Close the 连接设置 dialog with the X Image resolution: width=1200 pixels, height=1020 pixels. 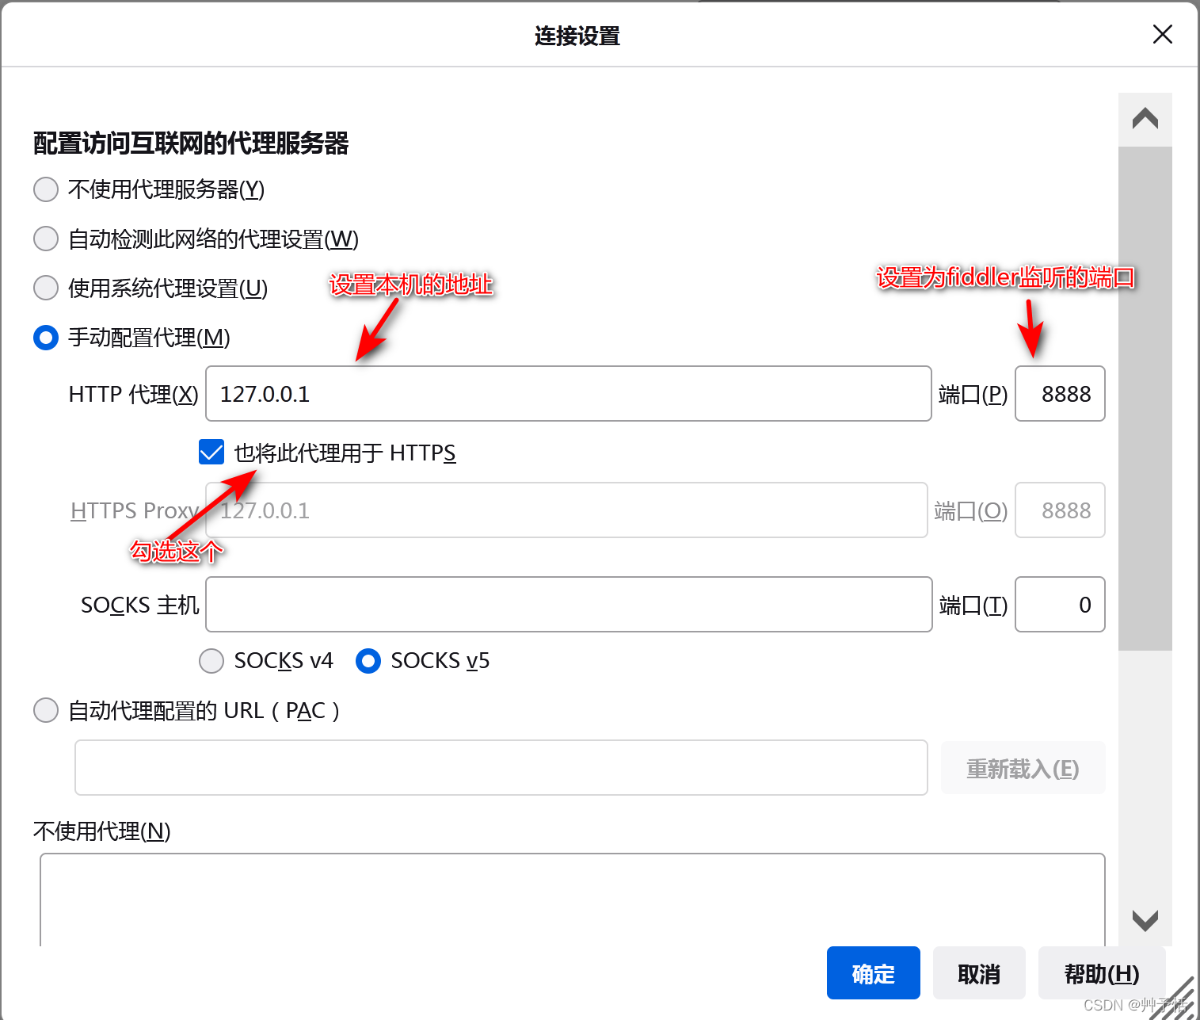[1162, 34]
